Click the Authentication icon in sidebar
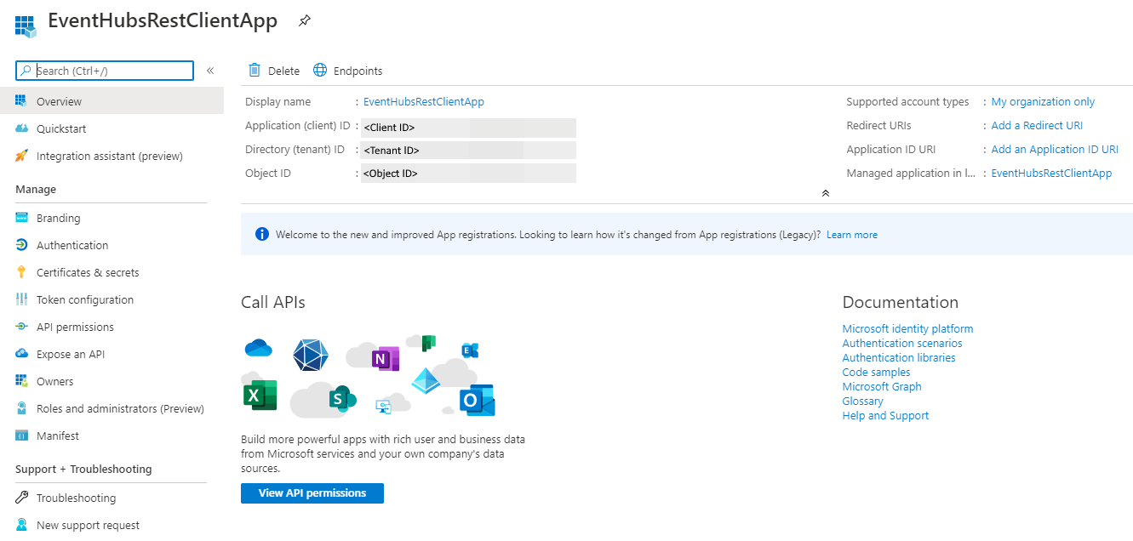The height and width of the screenshot is (541, 1133). [x=21, y=245]
